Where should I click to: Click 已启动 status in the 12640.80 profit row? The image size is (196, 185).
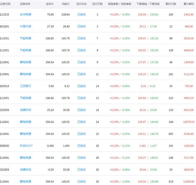tap(81, 182)
